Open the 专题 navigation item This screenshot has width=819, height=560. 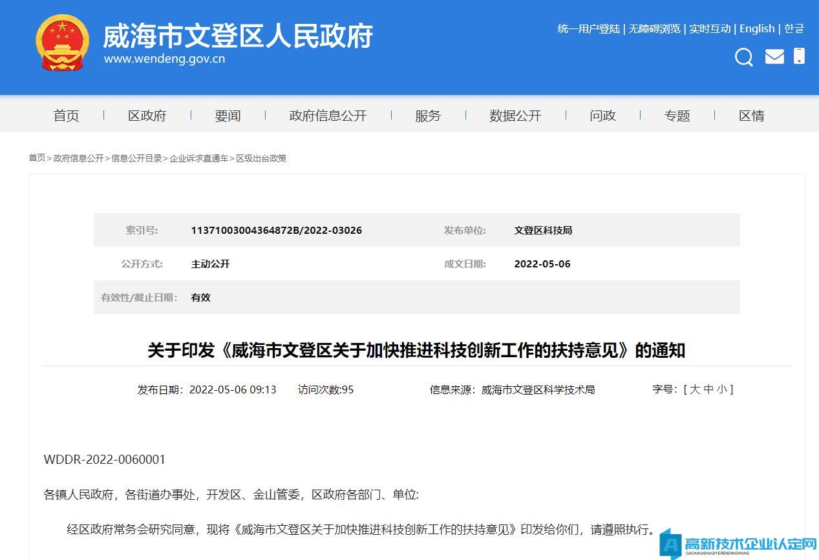pyautogui.click(x=677, y=116)
